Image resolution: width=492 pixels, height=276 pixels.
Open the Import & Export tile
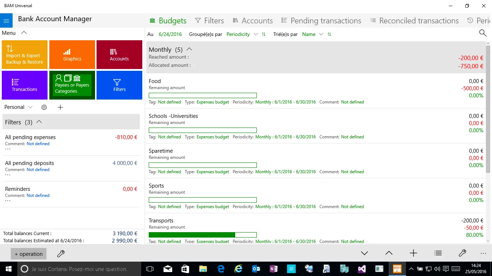pos(24,55)
